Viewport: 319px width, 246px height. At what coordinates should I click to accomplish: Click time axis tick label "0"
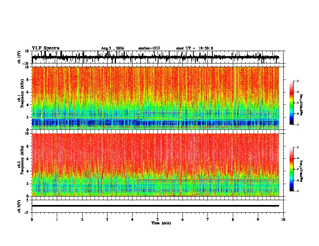(32, 219)
